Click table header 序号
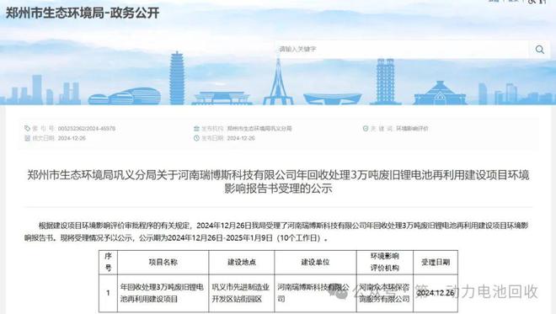The height and width of the screenshot is (314, 556). [108, 263]
